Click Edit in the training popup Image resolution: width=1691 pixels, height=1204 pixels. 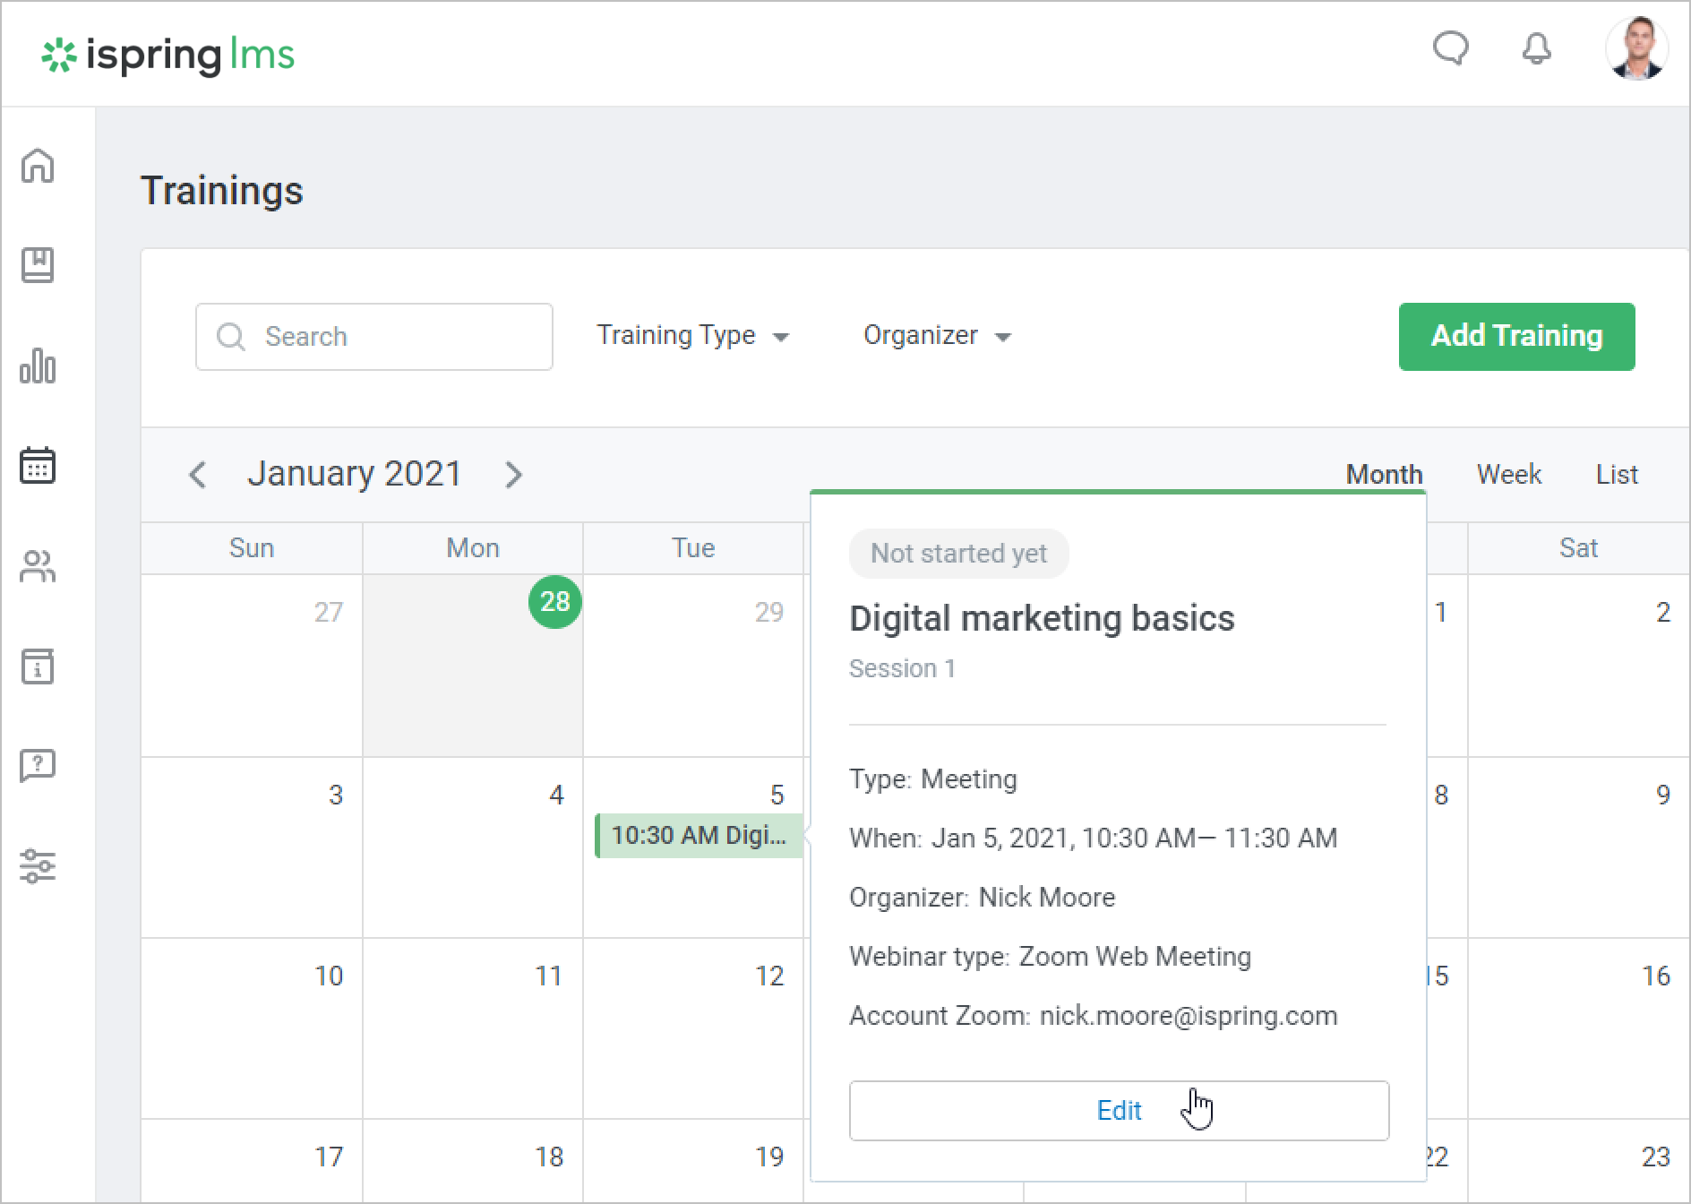(x=1119, y=1110)
